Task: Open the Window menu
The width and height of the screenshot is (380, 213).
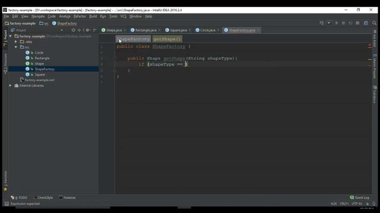Action: pos(135,17)
